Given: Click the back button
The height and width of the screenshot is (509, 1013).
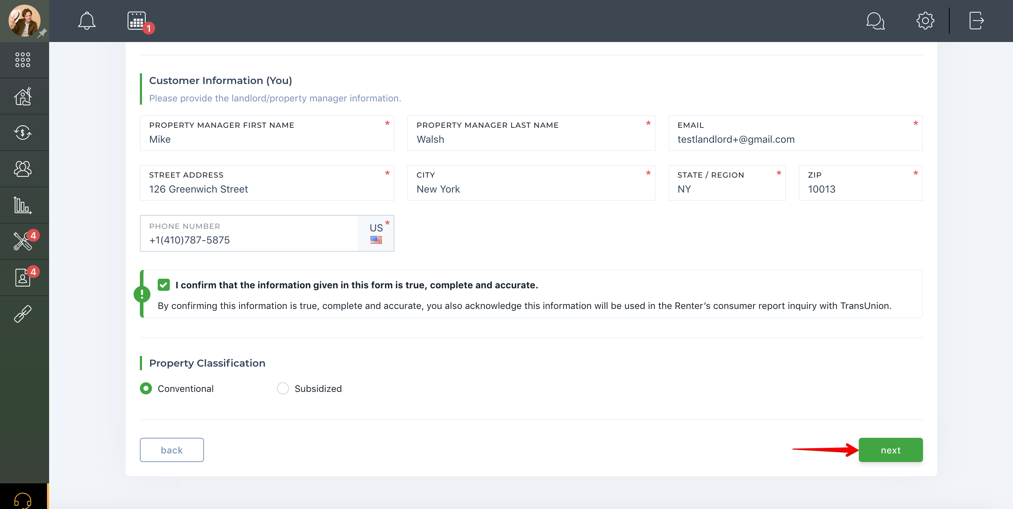Looking at the screenshot, I should (172, 450).
